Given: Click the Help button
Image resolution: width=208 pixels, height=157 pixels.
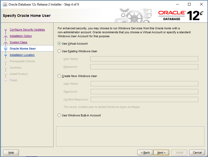Looking at the screenshot, I should (11, 153).
